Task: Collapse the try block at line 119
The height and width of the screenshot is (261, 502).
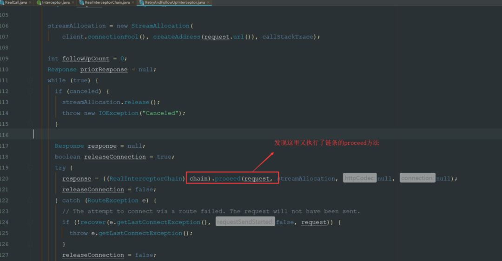Action: point(31,168)
